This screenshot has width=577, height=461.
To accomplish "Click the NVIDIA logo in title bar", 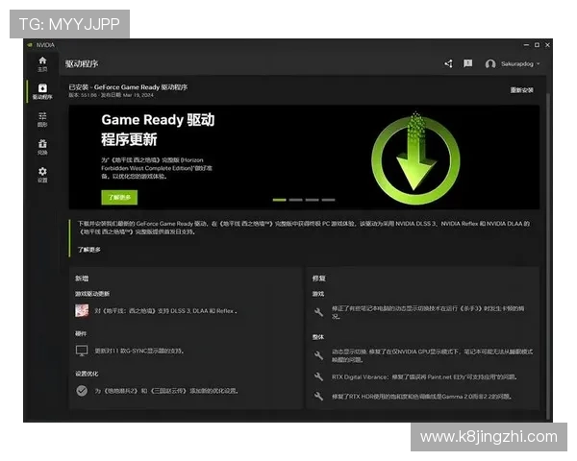I will point(30,45).
